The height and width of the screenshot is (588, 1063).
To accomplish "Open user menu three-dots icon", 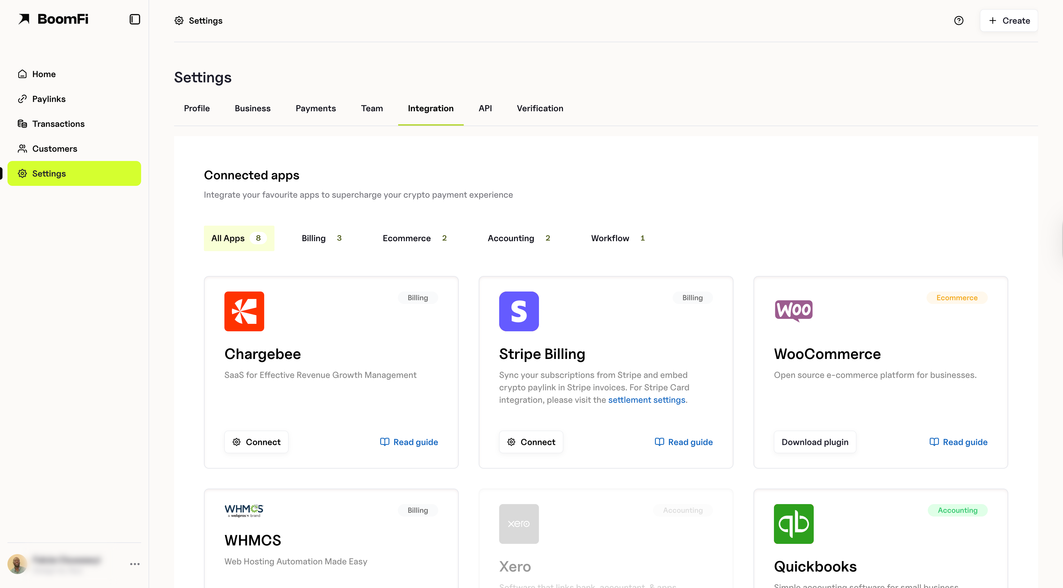I will tap(135, 564).
